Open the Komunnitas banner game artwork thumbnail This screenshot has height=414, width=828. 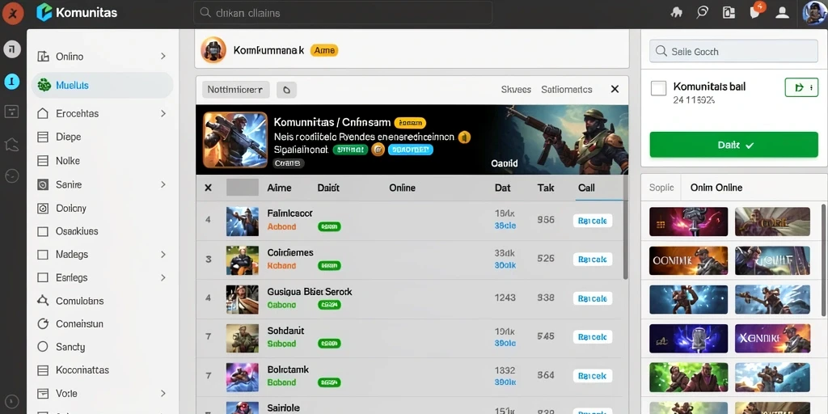tap(235, 139)
